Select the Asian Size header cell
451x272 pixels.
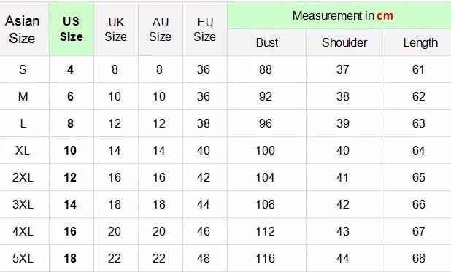(x=23, y=28)
